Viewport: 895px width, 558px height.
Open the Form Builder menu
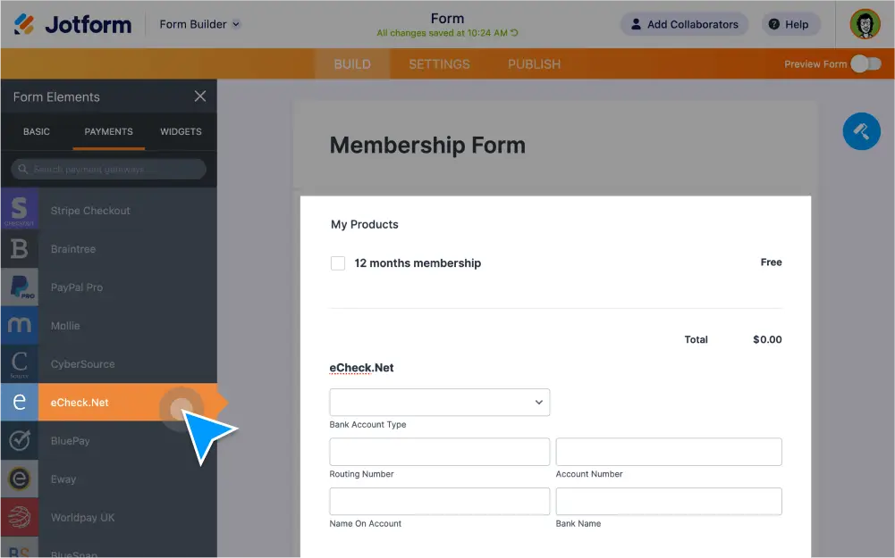click(198, 24)
